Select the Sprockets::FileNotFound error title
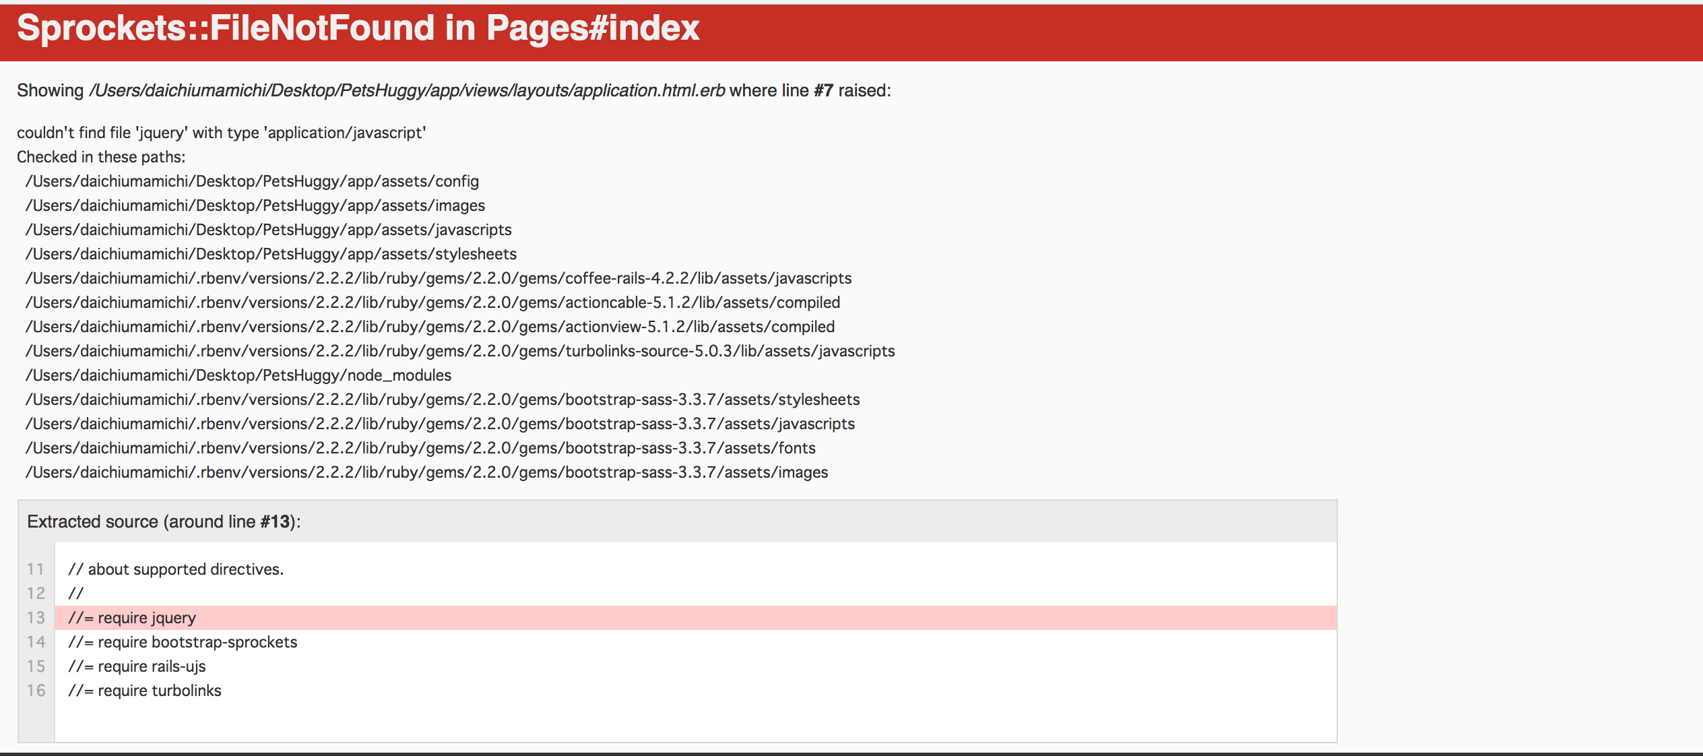Viewport: 1703px width, 756px height. tap(357, 28)
